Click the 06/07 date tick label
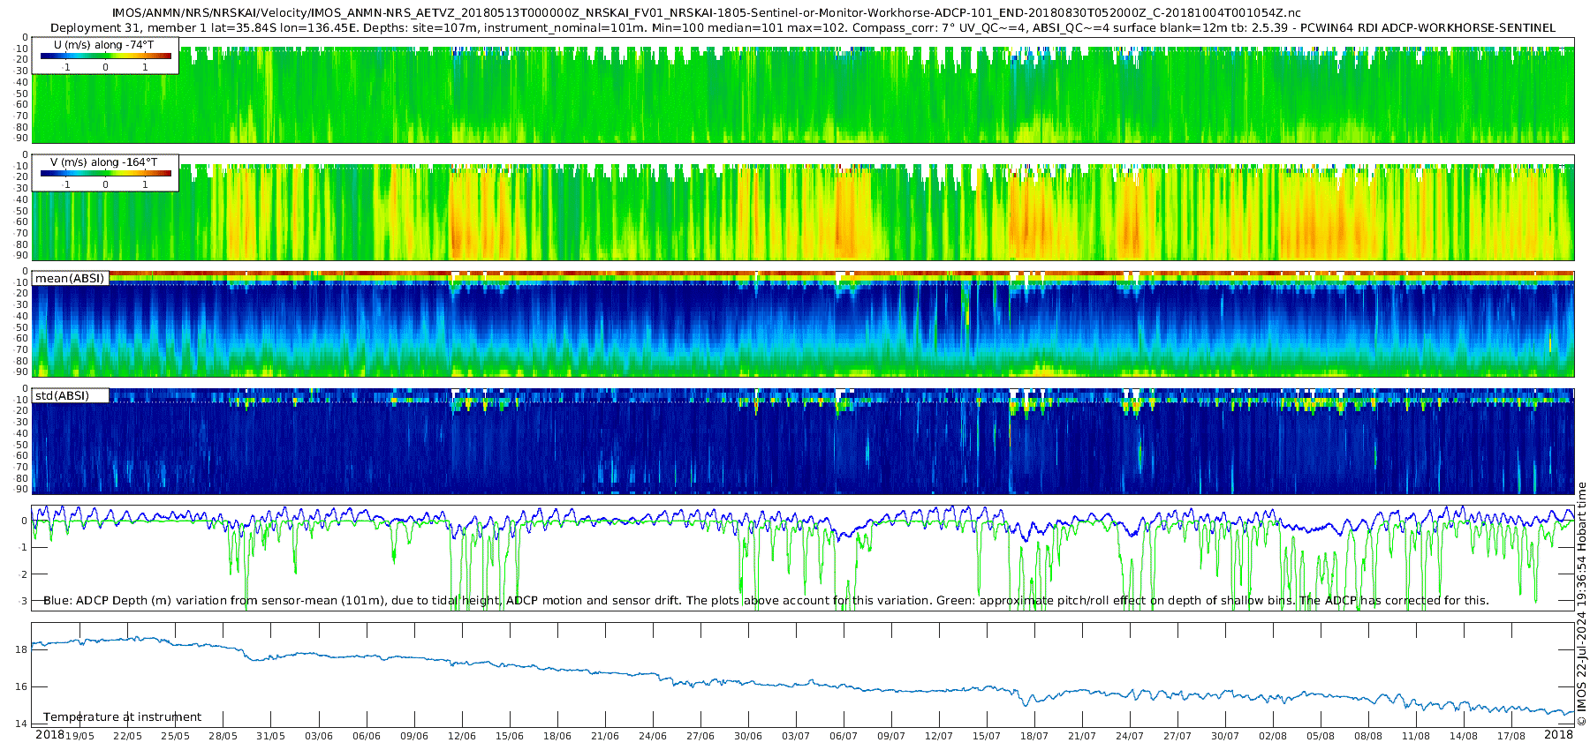The width and height of the screenshot is (1590, 750). (844, 736)
